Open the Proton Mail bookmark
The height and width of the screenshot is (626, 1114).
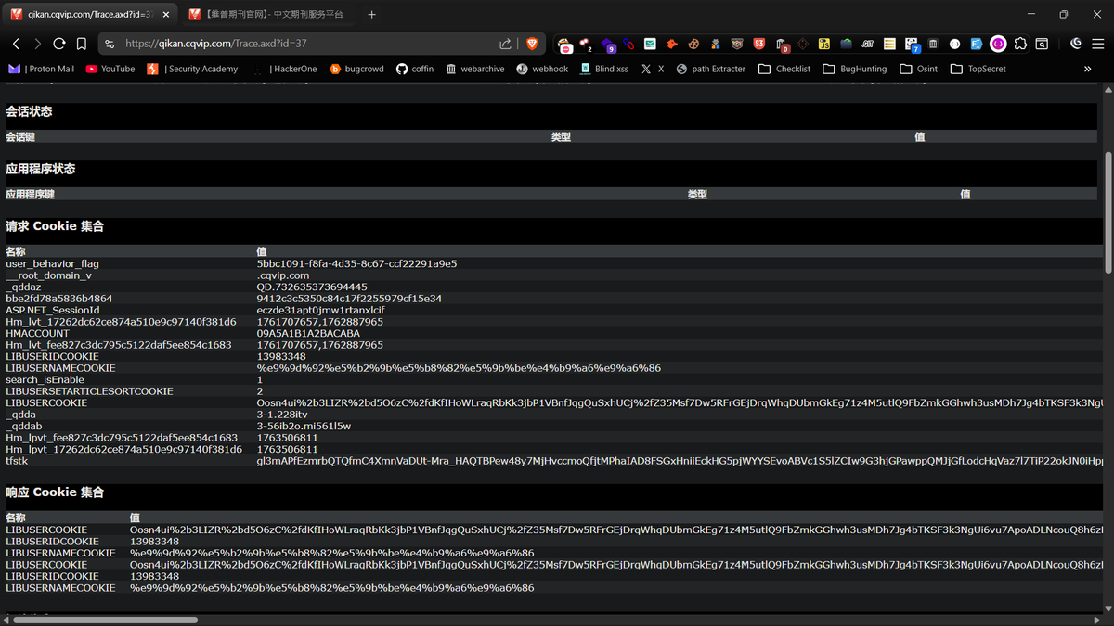pos(42,69)
